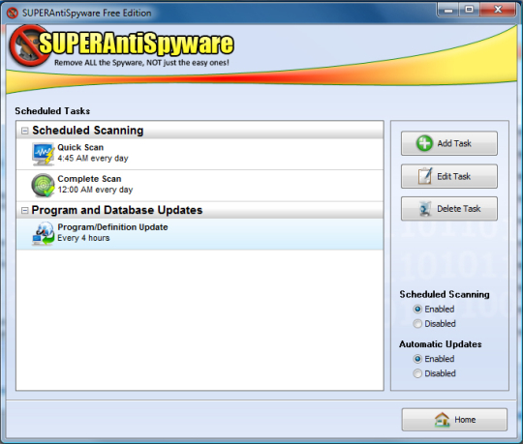Click the Add Task button label
Screen dimensions: 523x444
(454, 143)
